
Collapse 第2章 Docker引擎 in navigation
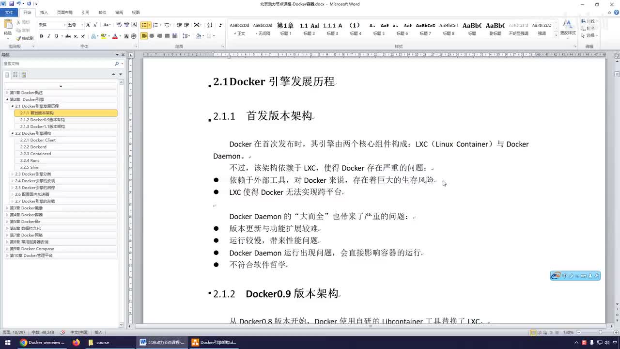click(7, 99)
